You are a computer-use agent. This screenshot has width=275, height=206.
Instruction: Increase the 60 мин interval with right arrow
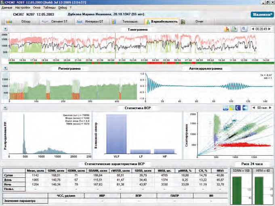click(x=271, y=108)
